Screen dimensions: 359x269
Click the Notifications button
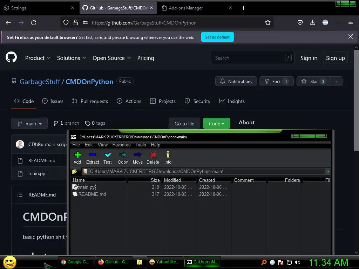pyautogui.click(x=236, y=81)
